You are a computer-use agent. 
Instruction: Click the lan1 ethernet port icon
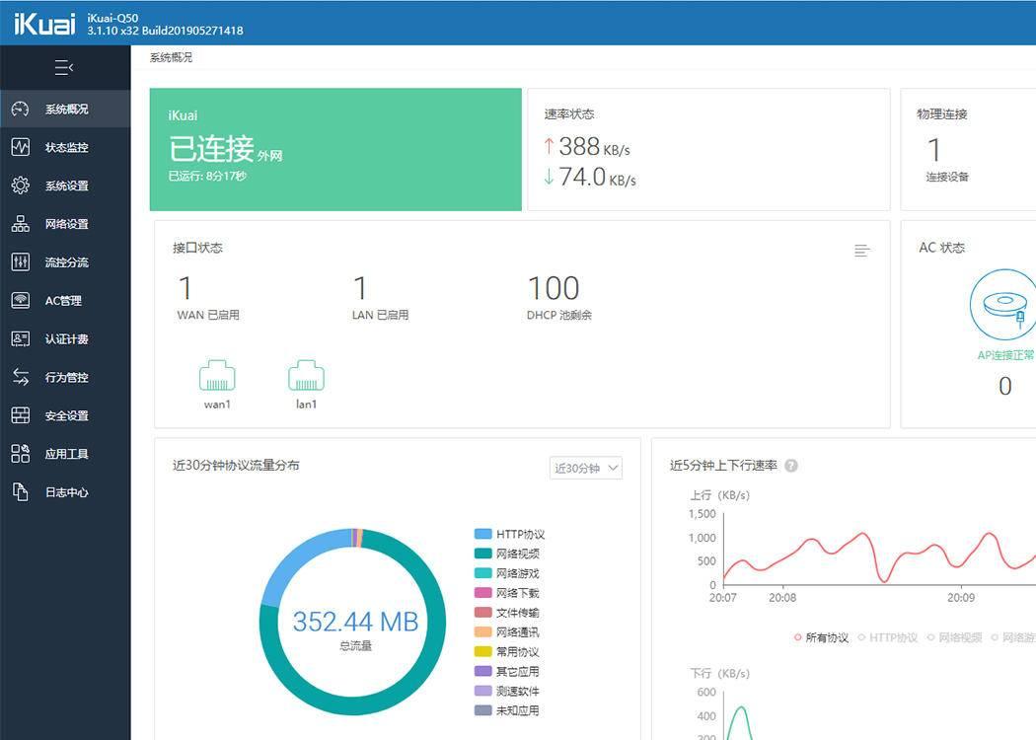(306, 376)
